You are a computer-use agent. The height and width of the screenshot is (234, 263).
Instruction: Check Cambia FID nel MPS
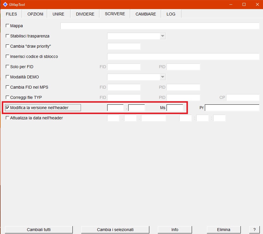(x=7, y=87)
